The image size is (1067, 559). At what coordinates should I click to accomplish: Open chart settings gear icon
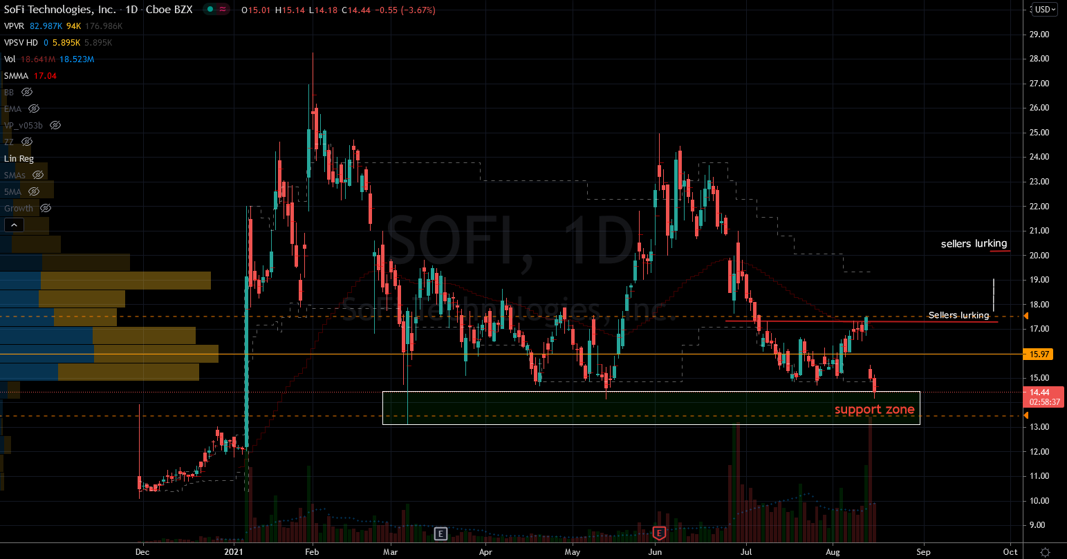click(x=1045, y=551)
